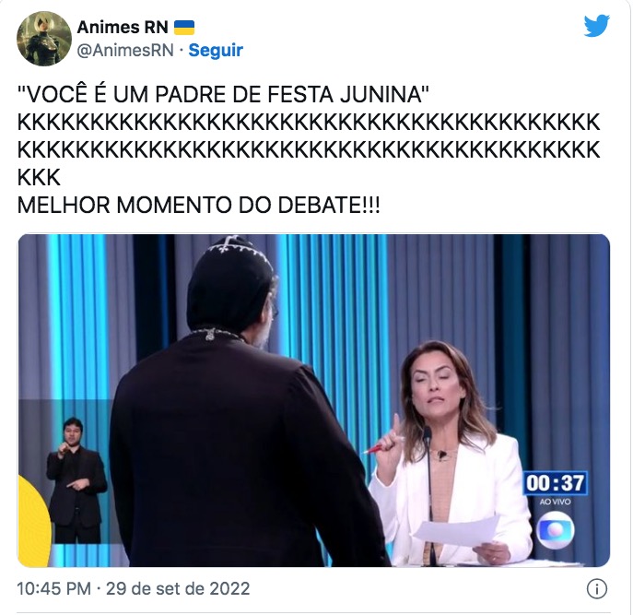Screen dimensions: 633x615
Task: Click the AO VIVO live label
Action: click(x=555, y=502)
